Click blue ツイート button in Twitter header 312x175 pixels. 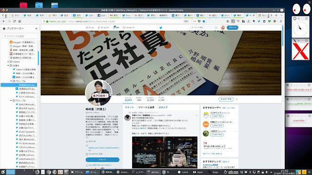coord(233,28)
